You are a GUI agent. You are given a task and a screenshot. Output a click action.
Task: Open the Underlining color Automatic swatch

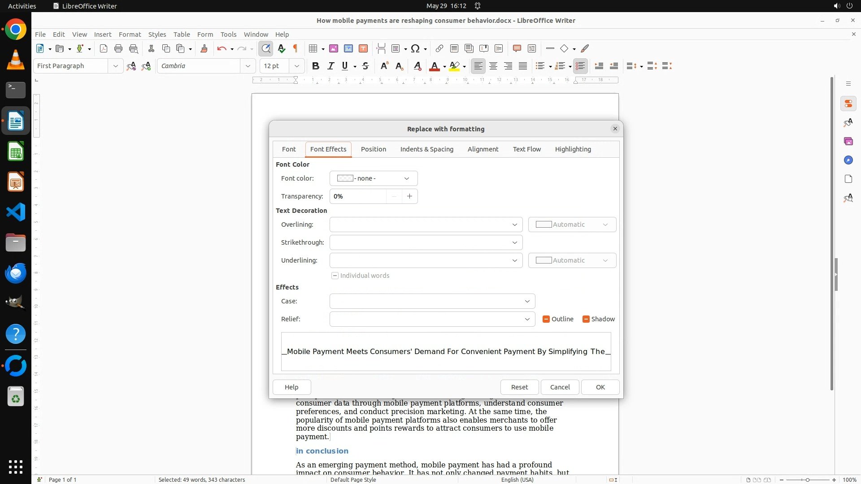(x=572, y=260)
